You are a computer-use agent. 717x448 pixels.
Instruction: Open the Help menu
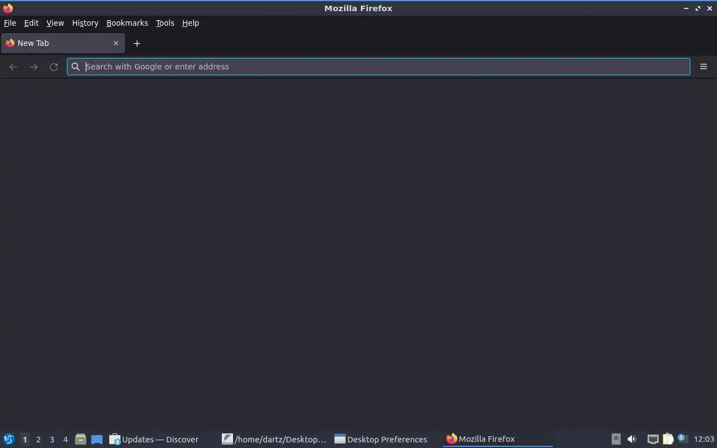pos(190,23)
